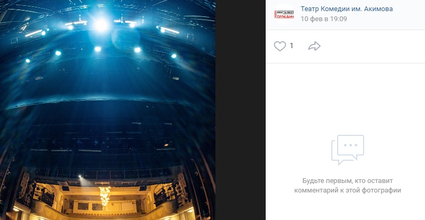Image resolution: width=425 pixels, height=220 pixels.
Task: Click the red Комедии text in the avatar
Action: (x=284, y=16)
